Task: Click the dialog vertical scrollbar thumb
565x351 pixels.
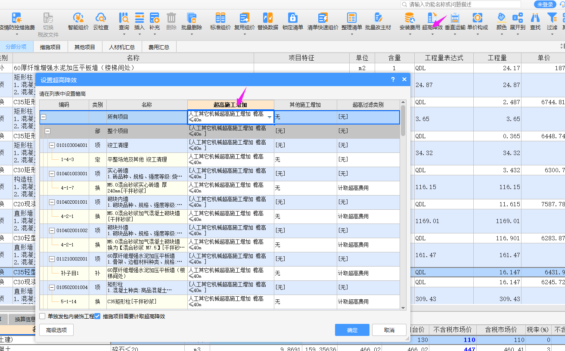Action: pyautogui.click(x=403, y=121)
